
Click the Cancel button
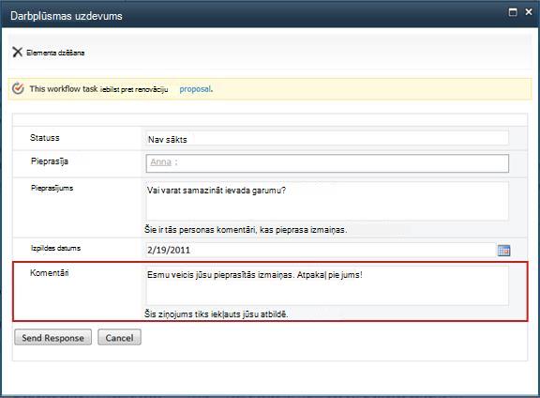coord(119,337)
